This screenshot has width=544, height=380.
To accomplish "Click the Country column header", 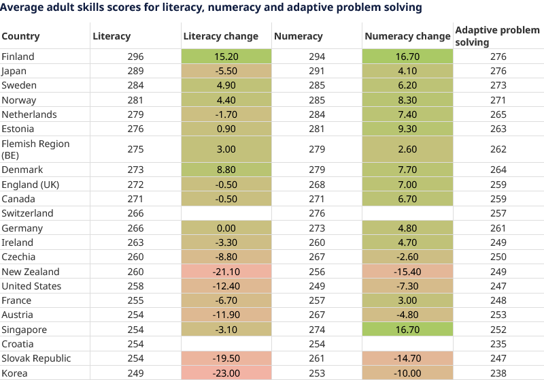I will 21,36.
